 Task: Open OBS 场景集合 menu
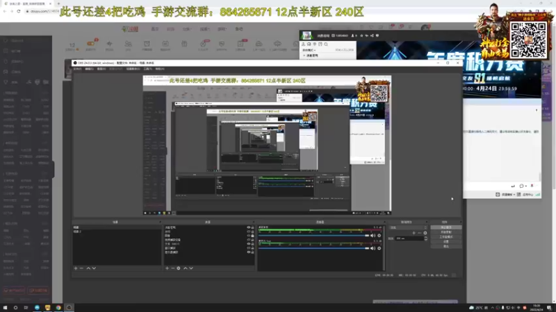click(133, 69)
